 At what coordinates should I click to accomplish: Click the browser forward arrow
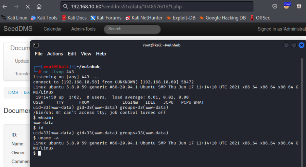pyautogui.click(x=16, y=7)
